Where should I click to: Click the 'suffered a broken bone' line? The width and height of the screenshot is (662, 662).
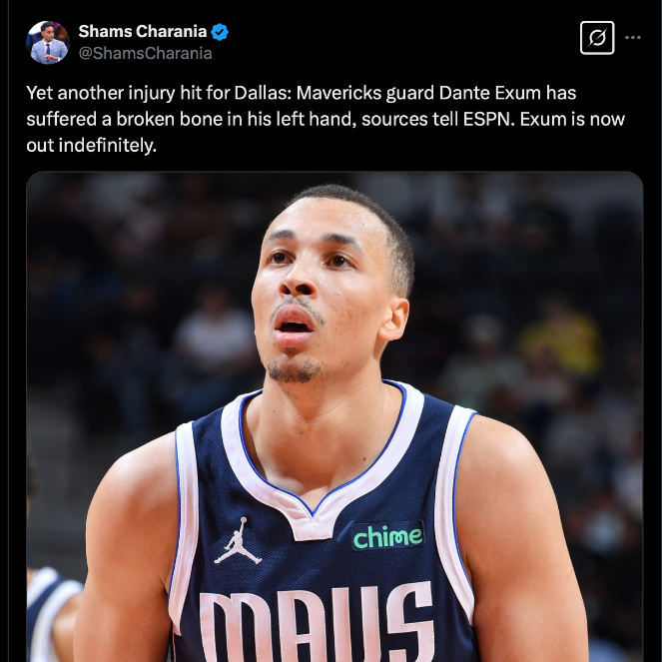point(326,120)
